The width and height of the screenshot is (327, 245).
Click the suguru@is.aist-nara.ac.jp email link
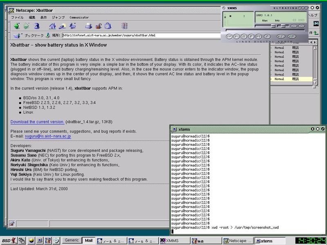[x=48, y=136]
